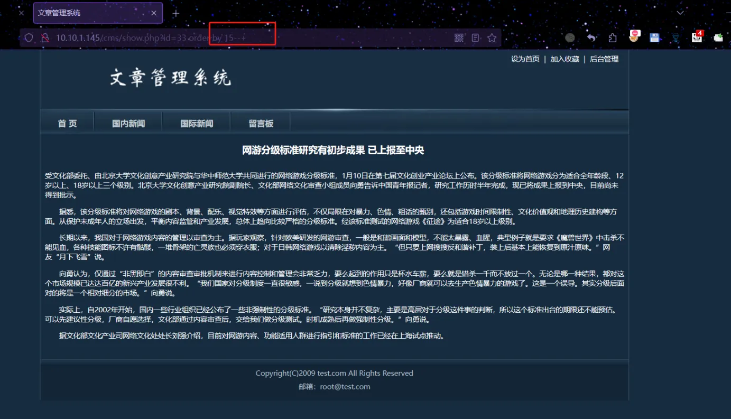
Task: Click the paragraph starting with 受文化部委托
Action: (x=334, y=185)
